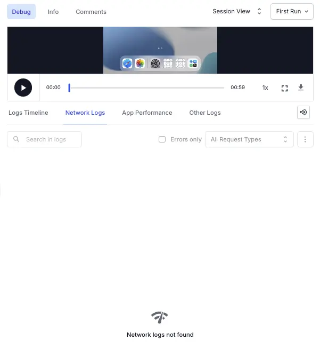Viewport: 320px width, 356px height.
Task: Download the session video
Action: pos(301,88)
